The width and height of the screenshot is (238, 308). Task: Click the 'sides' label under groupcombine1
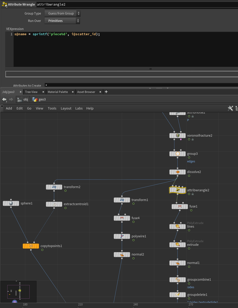coord(191,287)
